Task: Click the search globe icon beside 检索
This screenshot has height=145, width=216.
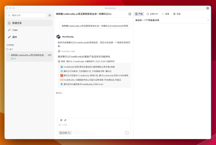Action: 59,61
